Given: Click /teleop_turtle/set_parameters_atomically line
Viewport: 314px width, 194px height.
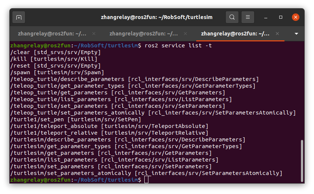Looking at the screenshot, I should [x=153, y=113].
